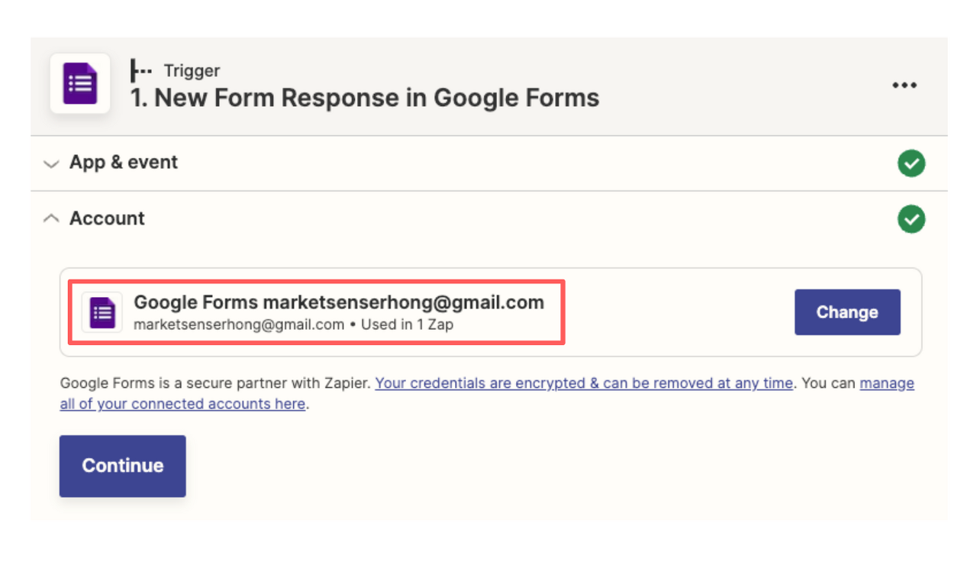Click the Google Forms icon in the trigger header
The image size is (977, 572).
coord(80,84)
